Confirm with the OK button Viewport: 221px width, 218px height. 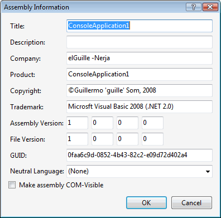146,203
